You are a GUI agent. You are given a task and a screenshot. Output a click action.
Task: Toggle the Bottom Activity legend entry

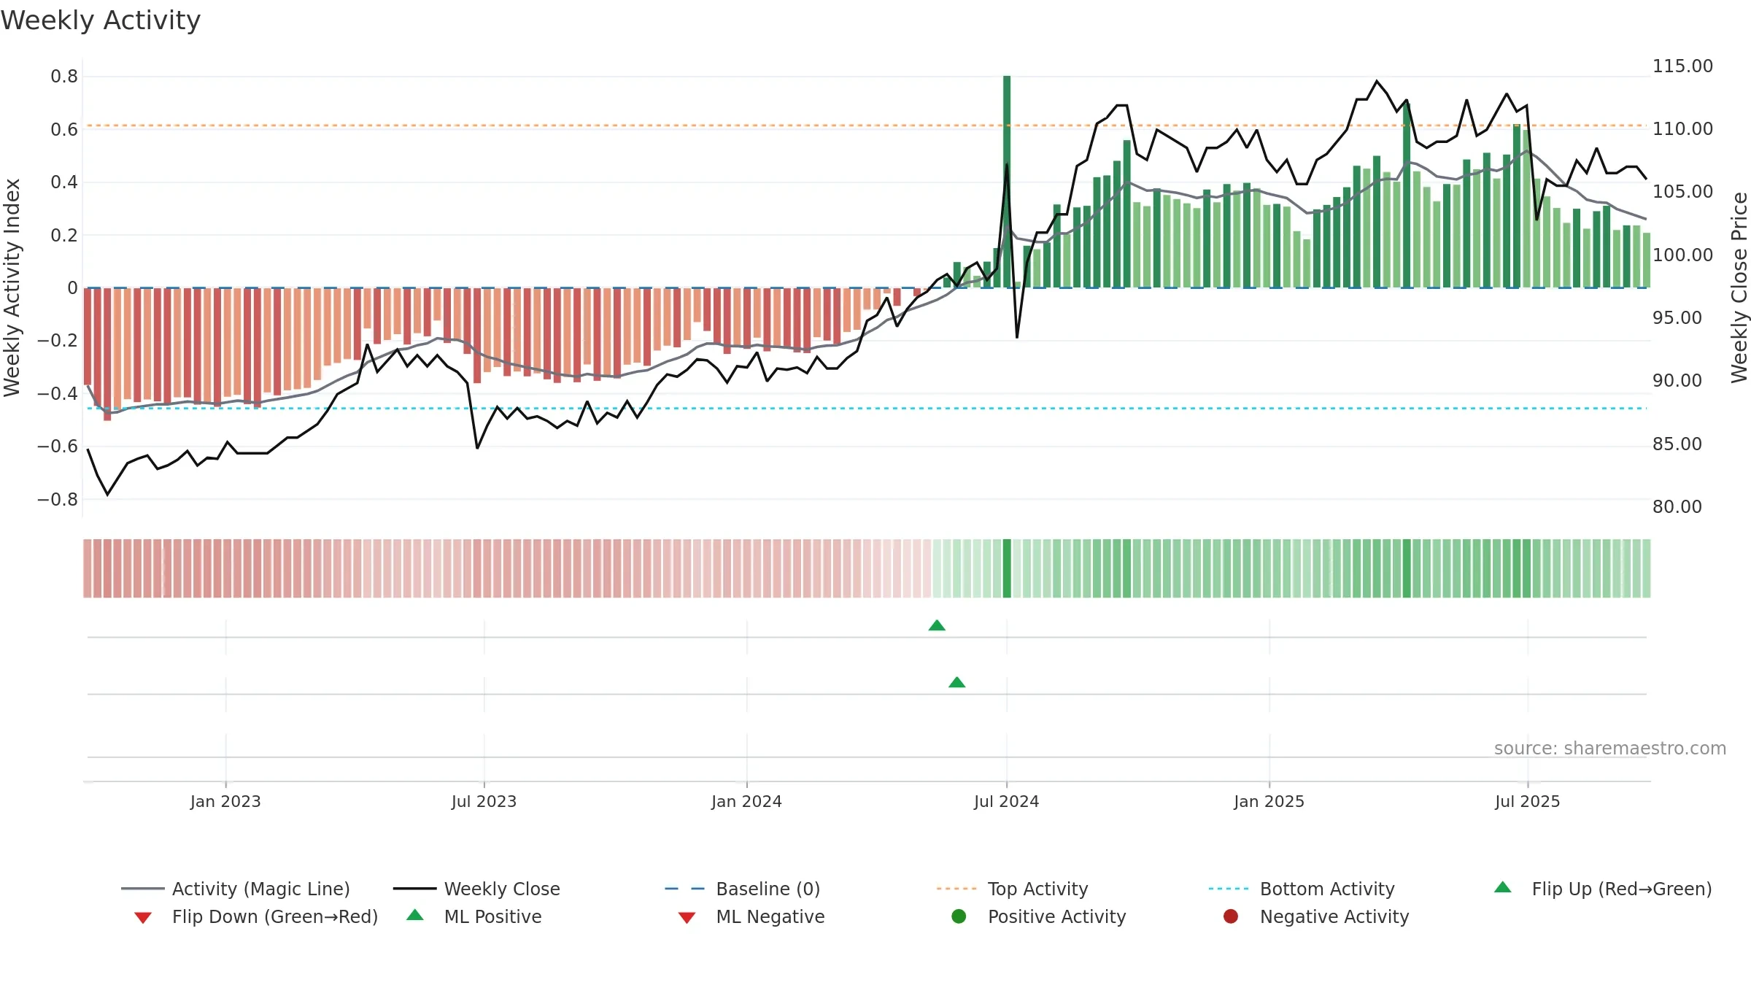point(1302,889)
